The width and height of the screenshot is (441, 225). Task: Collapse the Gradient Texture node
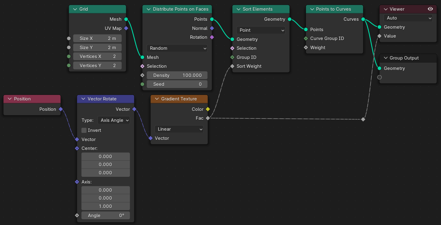(157, 99)
